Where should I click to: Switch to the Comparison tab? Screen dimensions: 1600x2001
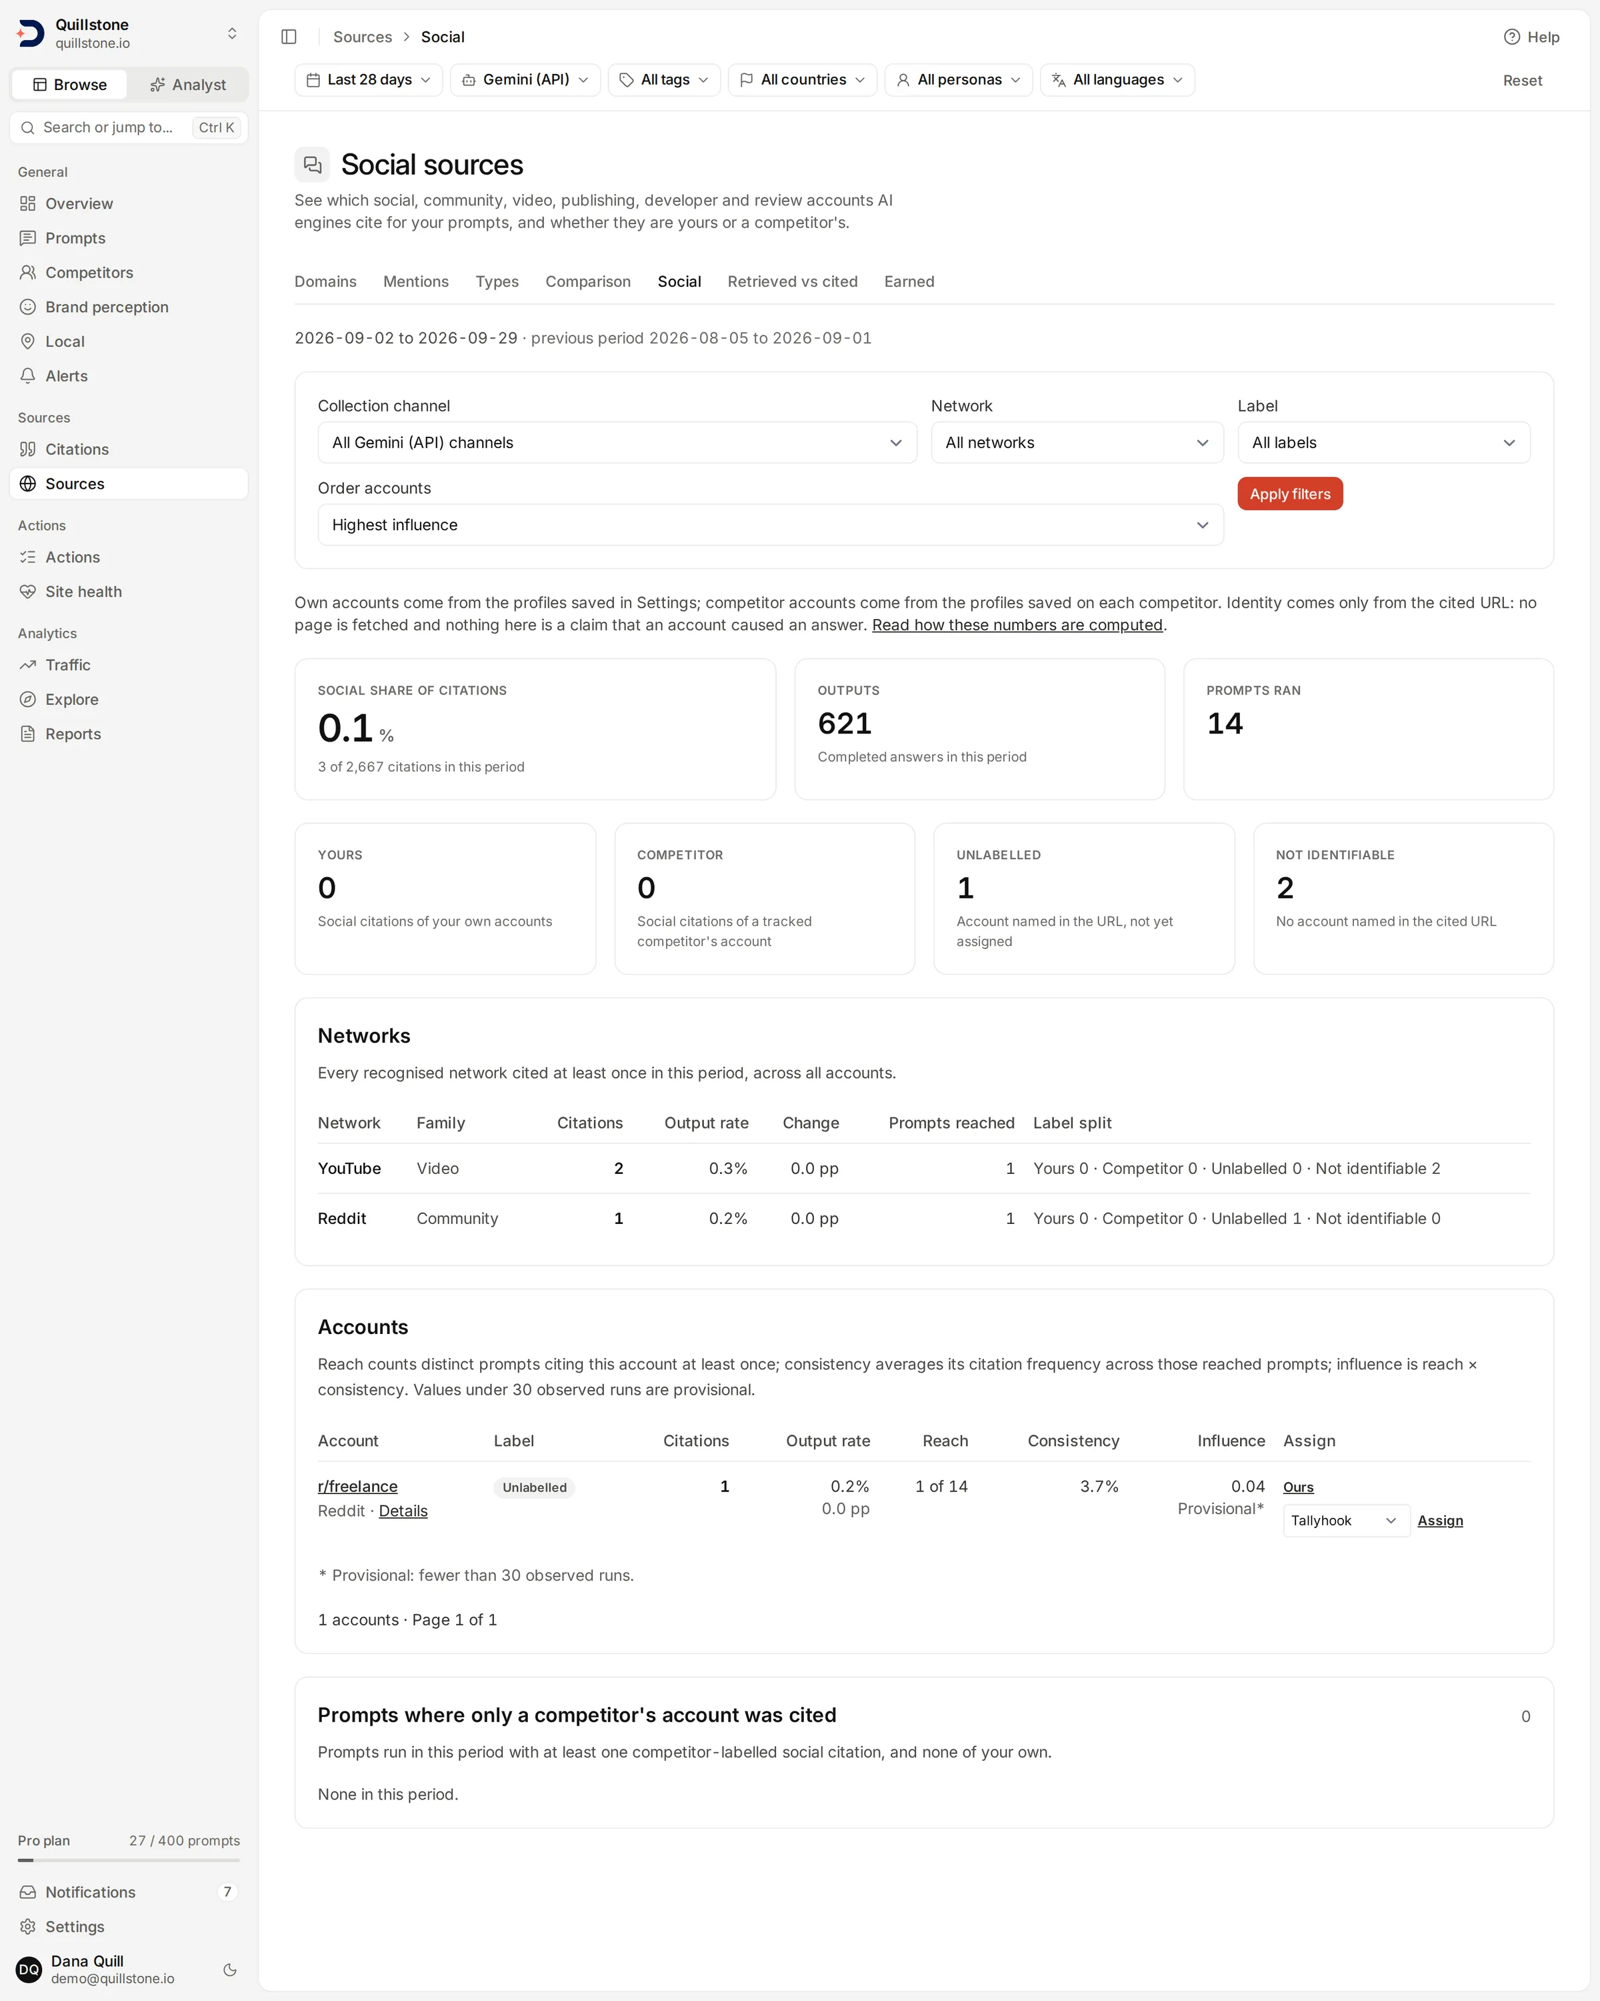588,281
